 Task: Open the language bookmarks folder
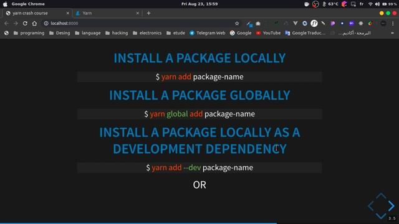coord(88,33)
